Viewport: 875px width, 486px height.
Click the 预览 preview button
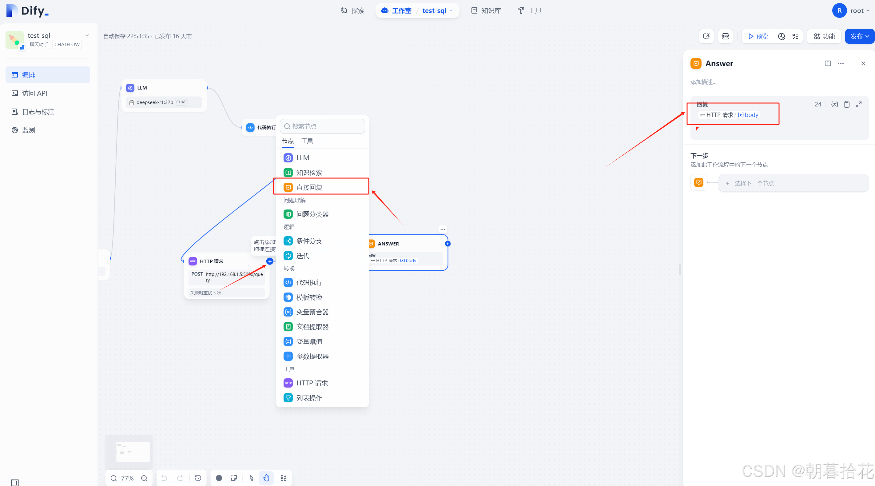pos(758,36)
